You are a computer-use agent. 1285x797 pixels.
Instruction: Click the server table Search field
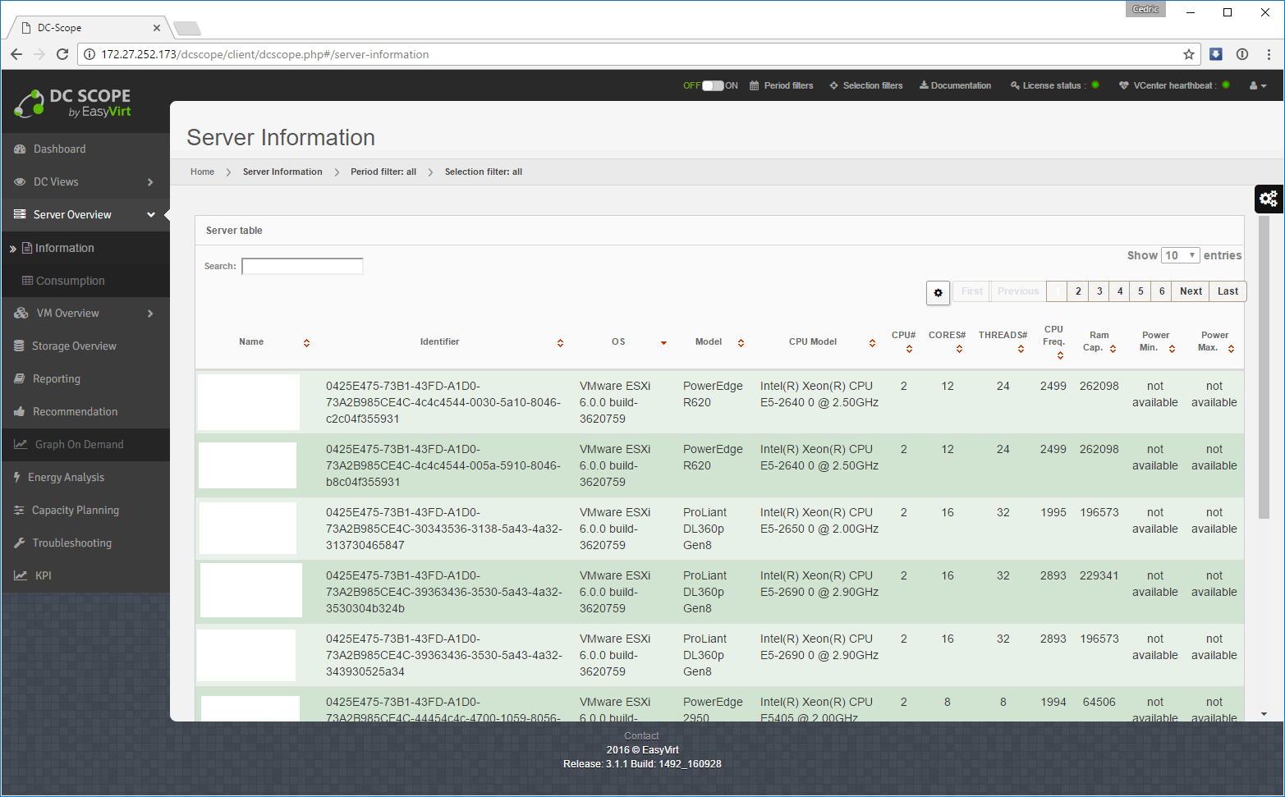coord(302,266)
